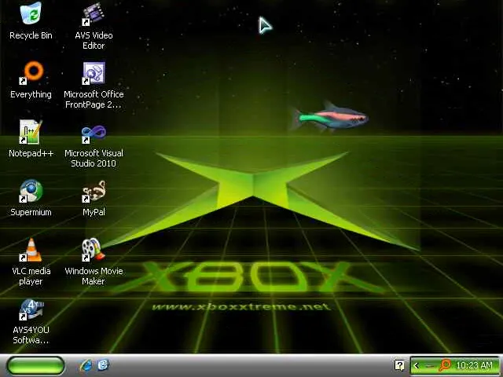Viewport: 503px width, 377px height.
Task: Click the AVS4YOU Software shortcut icon
Action: click(31, 309)
